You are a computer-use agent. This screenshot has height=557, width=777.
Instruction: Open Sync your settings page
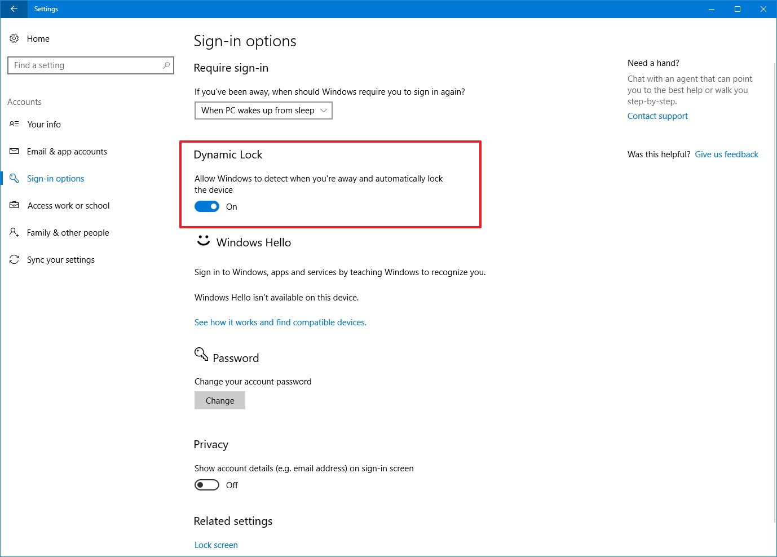point(61,259)
